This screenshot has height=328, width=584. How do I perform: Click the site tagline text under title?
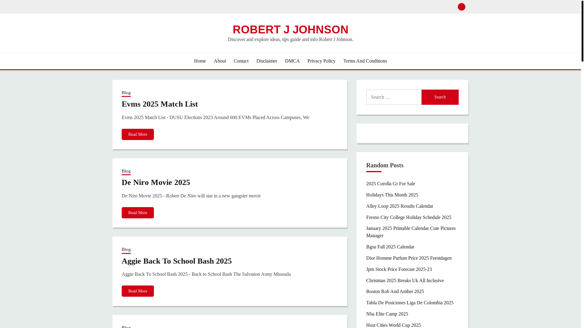point(290,39)
